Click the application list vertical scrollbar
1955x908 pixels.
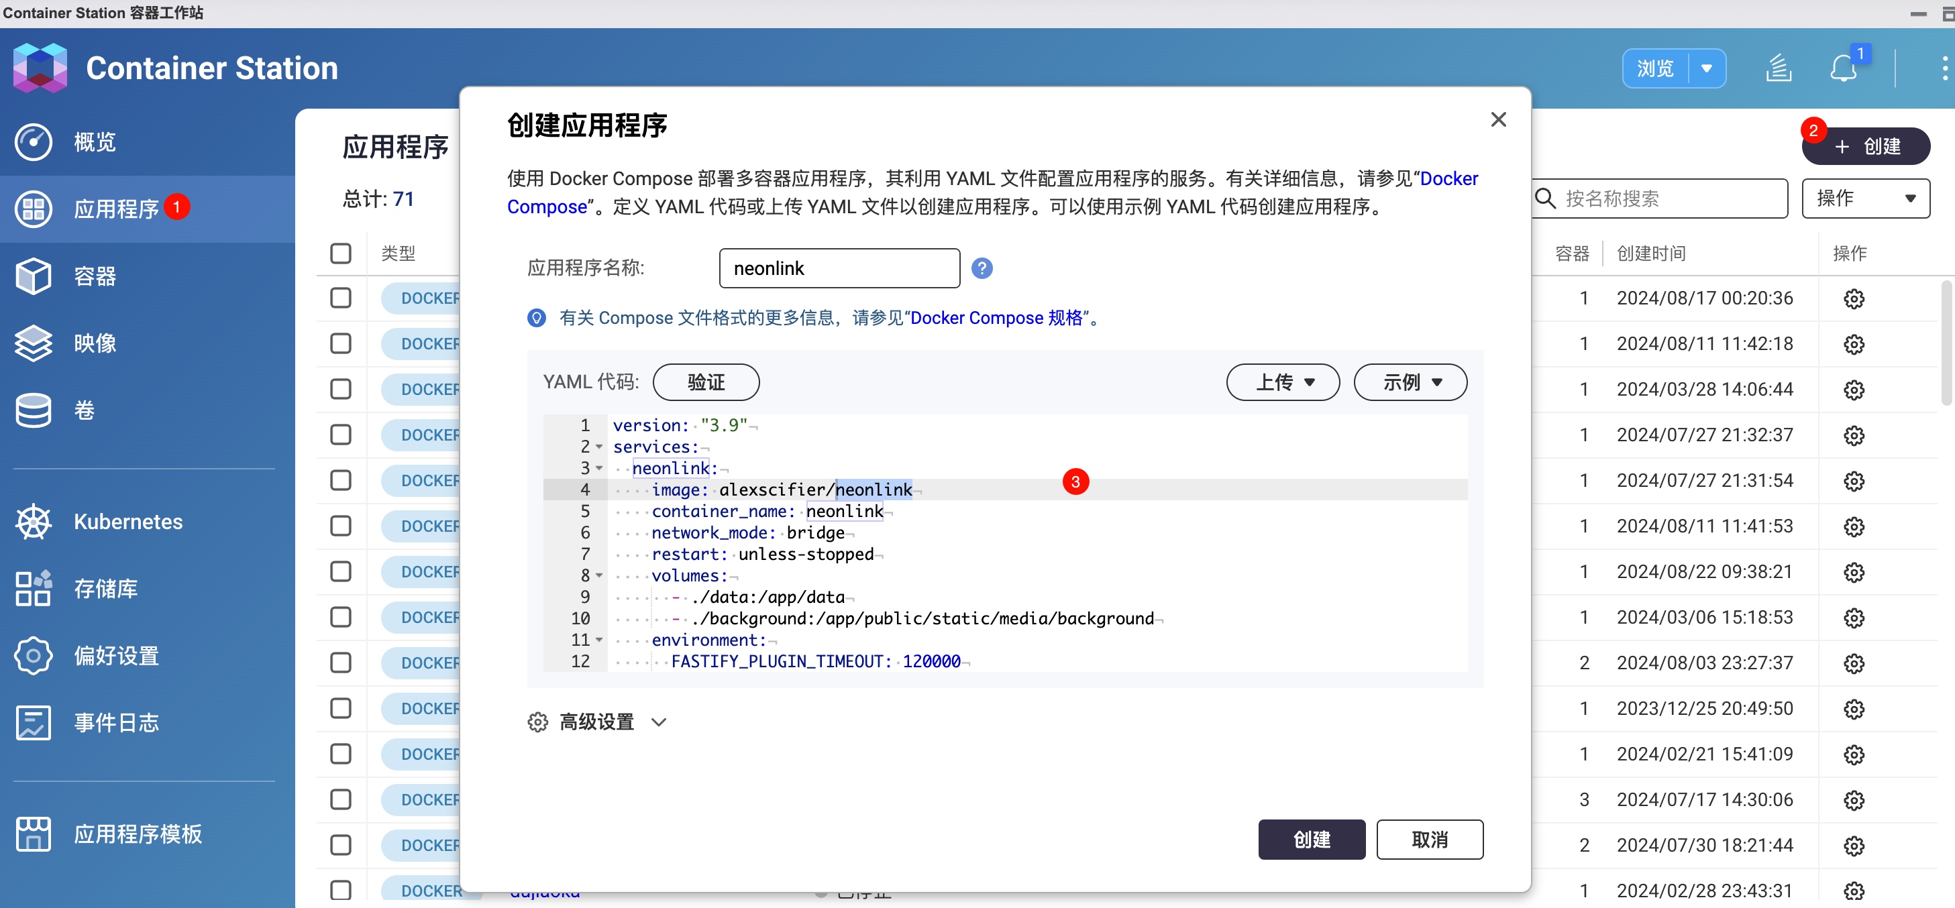[1948, 343]
